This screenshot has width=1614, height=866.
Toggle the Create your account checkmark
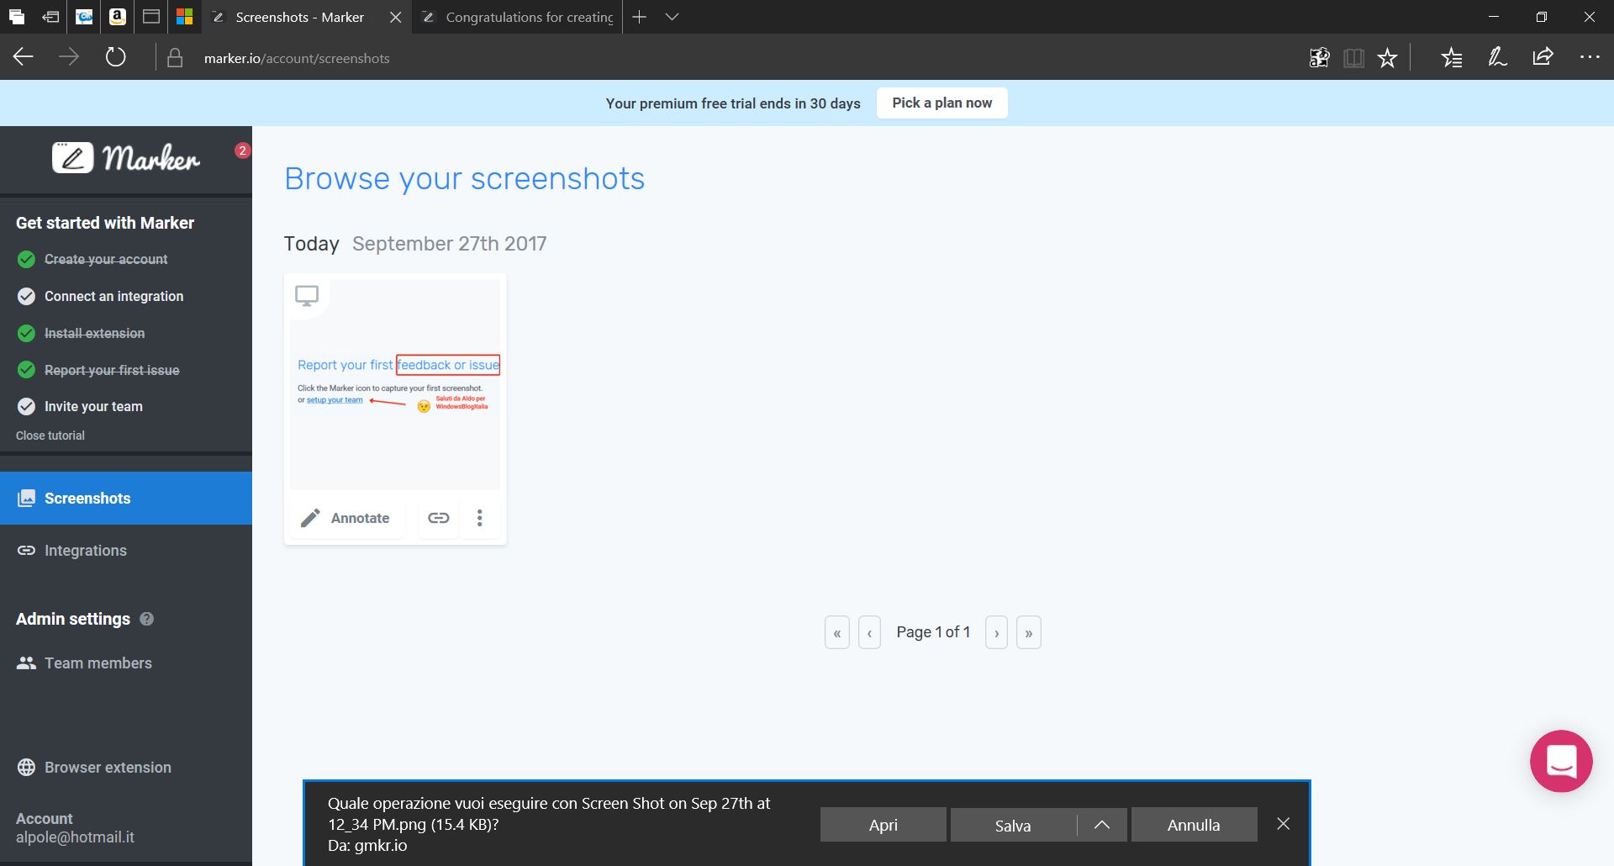tap(26, 259)
